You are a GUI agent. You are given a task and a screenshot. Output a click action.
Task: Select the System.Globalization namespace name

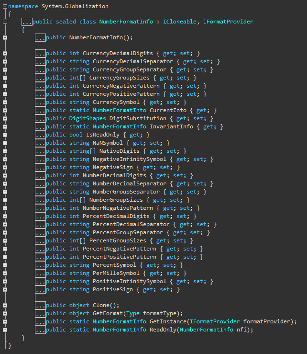pyautogui.click(x=75, y=6)
